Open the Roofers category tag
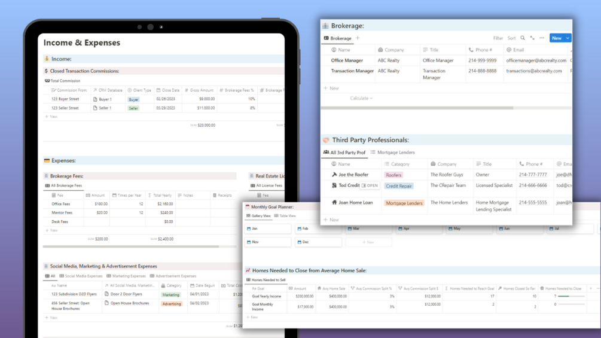This screenshot has width=601, height=338. click(x=393, y=175)
